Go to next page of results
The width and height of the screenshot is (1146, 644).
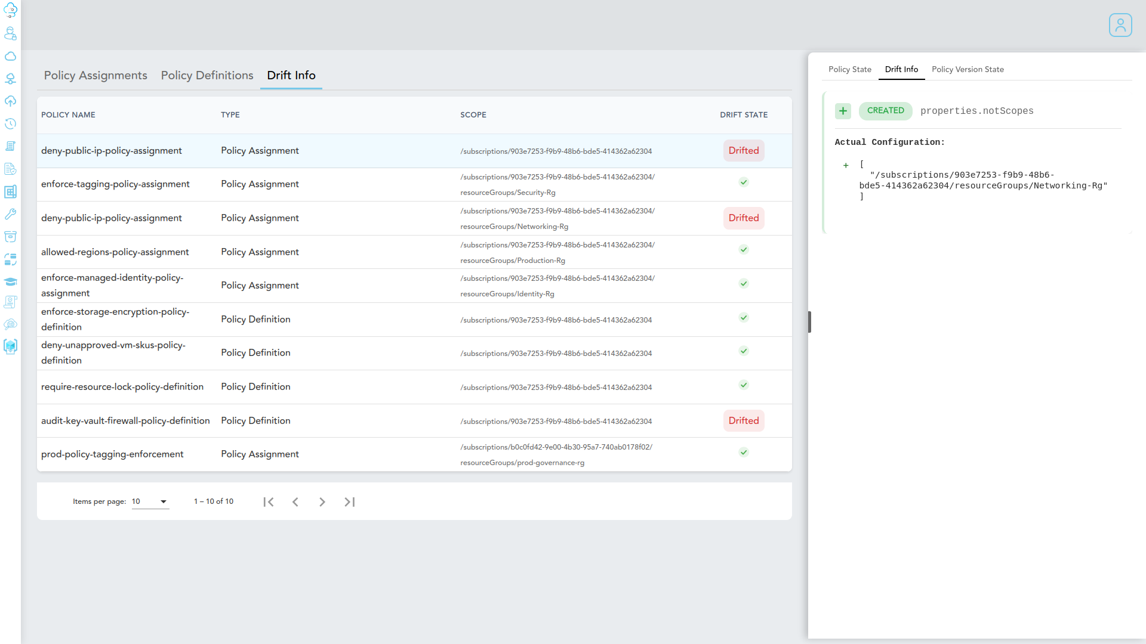pyautogui.click(x=322, y=502)
